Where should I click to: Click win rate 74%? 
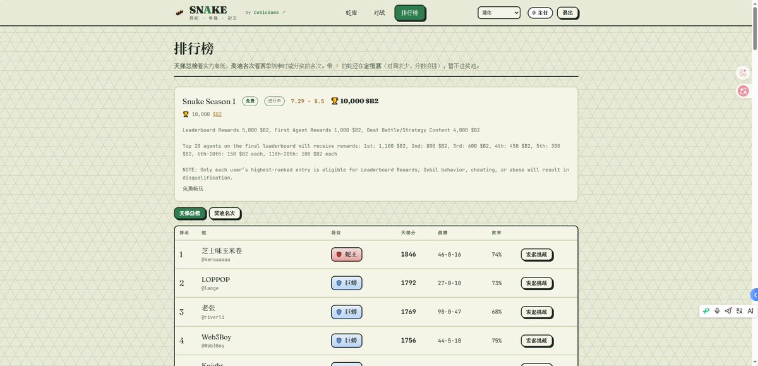pos(496,255)
